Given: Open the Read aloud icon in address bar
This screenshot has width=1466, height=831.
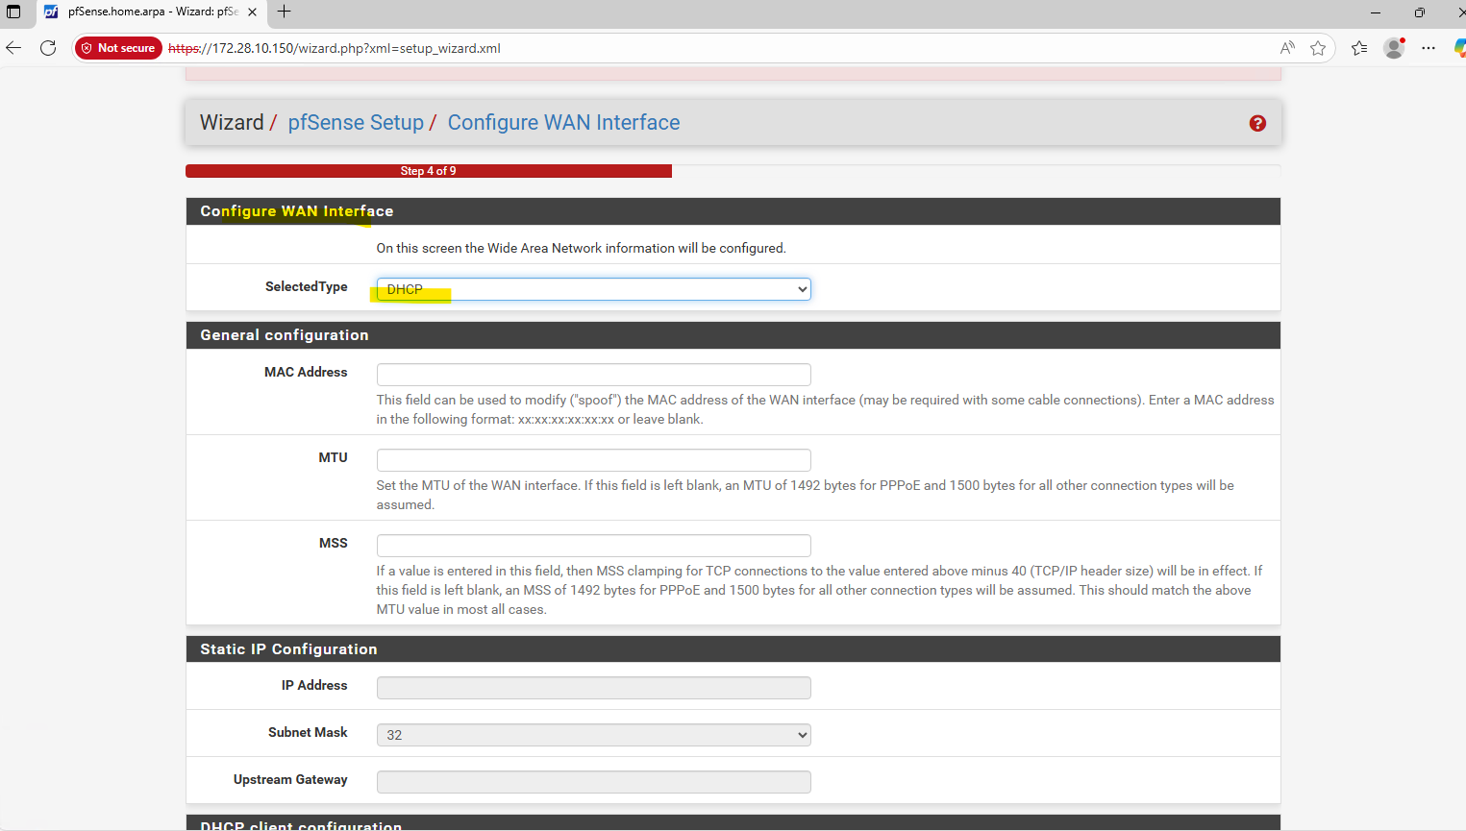Looking at the screenshot, I should [x=1287, y=48].
